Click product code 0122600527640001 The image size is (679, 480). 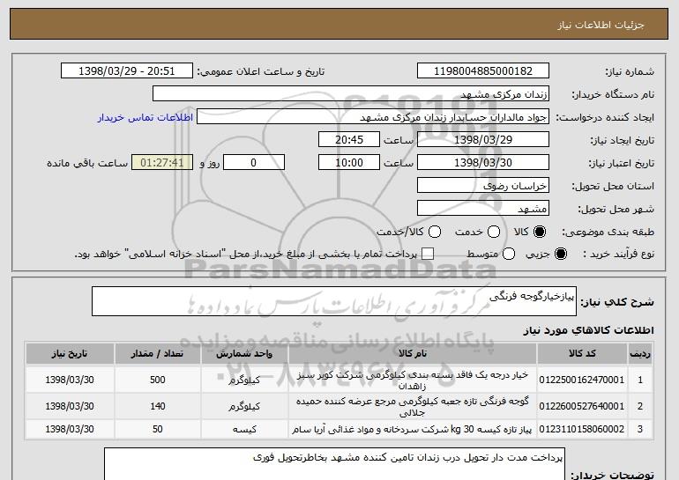(x=582, y=407)
